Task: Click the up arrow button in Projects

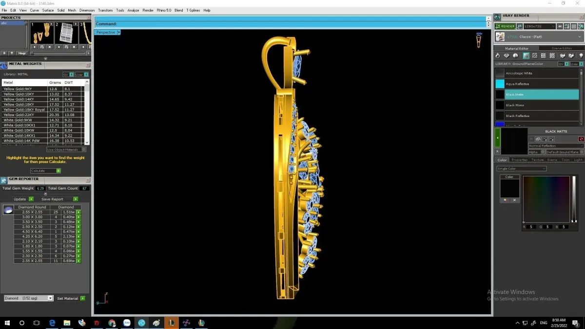Action: tap(12, 53)
